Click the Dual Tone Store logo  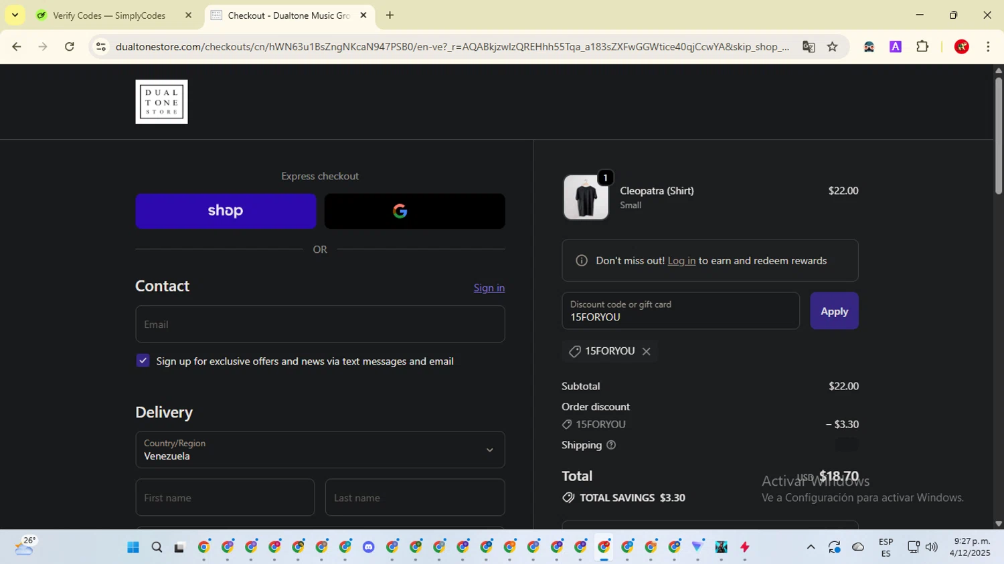click(x=161, y=102)
